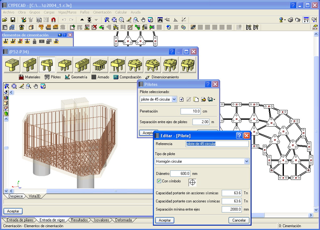320x230 pixels.
Task: Select the single-pile cap type
Action: pos(12,65)
